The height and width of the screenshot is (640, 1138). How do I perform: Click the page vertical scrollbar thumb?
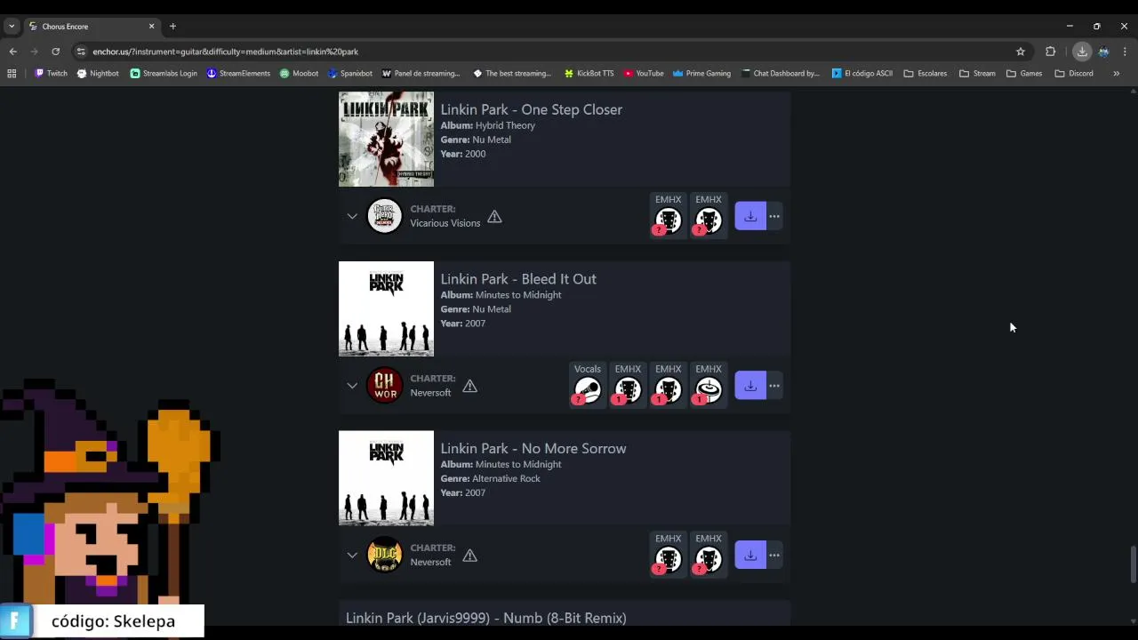click(1133, 565)
